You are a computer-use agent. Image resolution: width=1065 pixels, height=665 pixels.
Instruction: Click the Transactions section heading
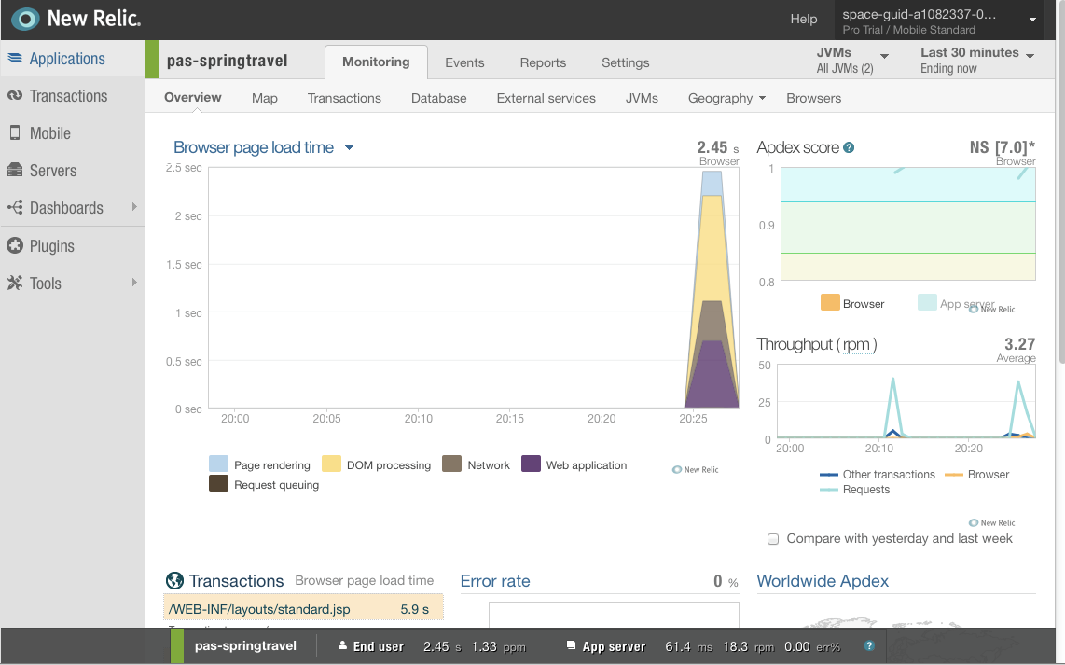236,581
